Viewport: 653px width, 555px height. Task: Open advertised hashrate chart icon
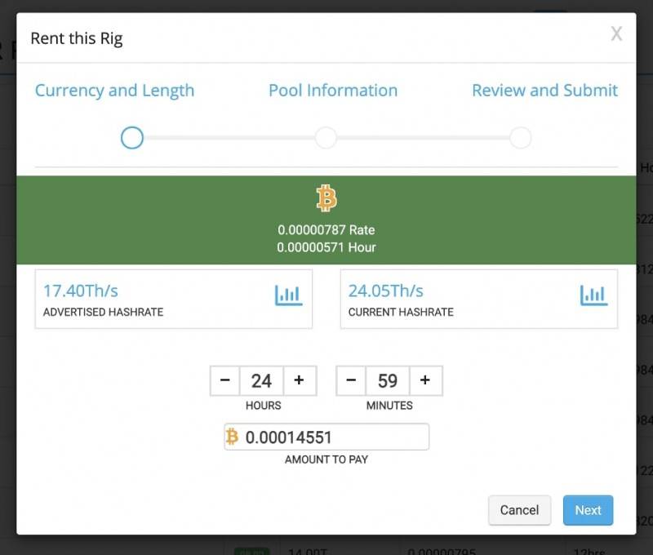click(289, 295)
